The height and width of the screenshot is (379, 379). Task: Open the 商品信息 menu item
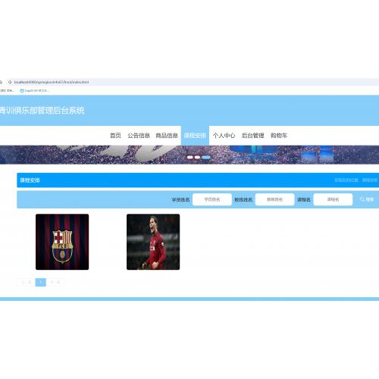click(167, 136)
